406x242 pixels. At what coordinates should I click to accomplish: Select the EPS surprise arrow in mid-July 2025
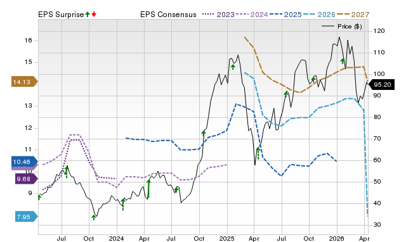286,94
